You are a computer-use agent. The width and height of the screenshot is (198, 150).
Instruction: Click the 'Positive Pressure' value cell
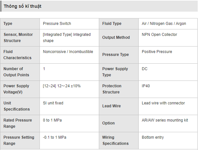pos(168,55)
